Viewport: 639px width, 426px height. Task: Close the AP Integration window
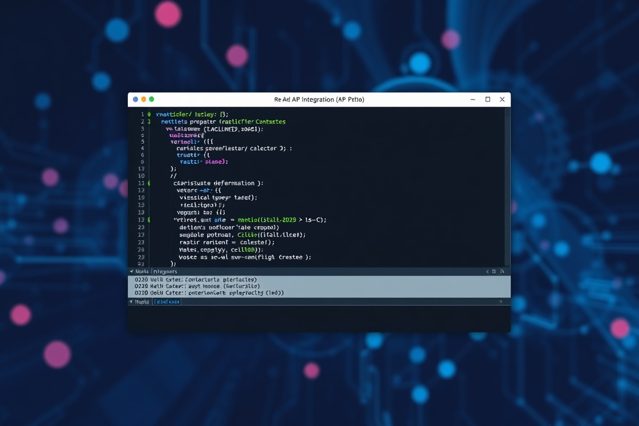pyautogui.click(x=502, y=100)
